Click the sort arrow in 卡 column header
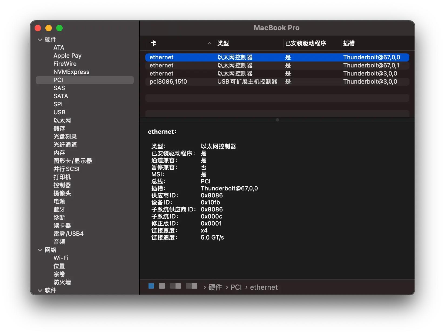Screen dimensions: 445x335 coord(209,43)
